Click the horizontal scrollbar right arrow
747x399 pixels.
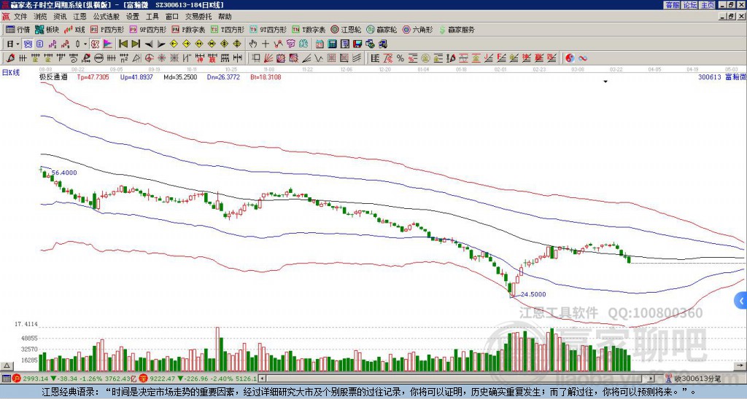651,379
